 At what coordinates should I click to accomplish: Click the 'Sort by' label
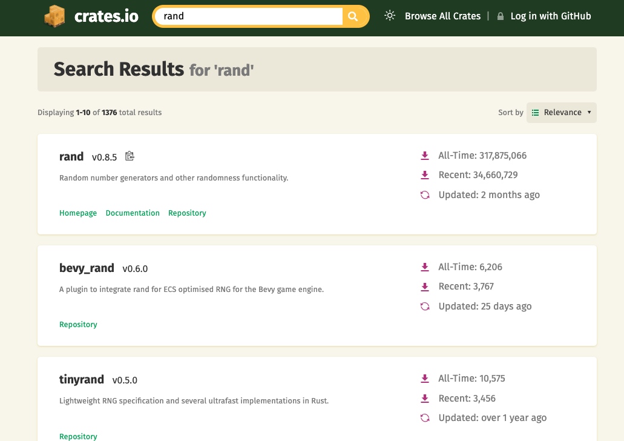point(511,113)
